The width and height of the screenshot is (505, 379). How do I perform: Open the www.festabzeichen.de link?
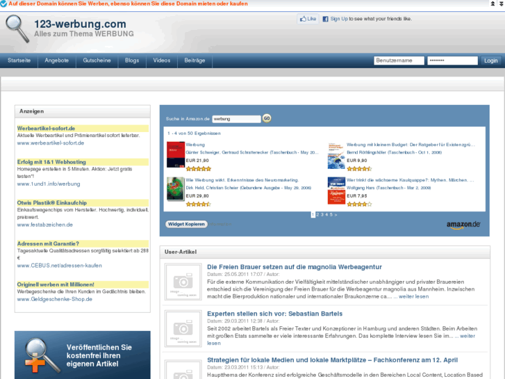pyautogui.click(x=44, y=225)
